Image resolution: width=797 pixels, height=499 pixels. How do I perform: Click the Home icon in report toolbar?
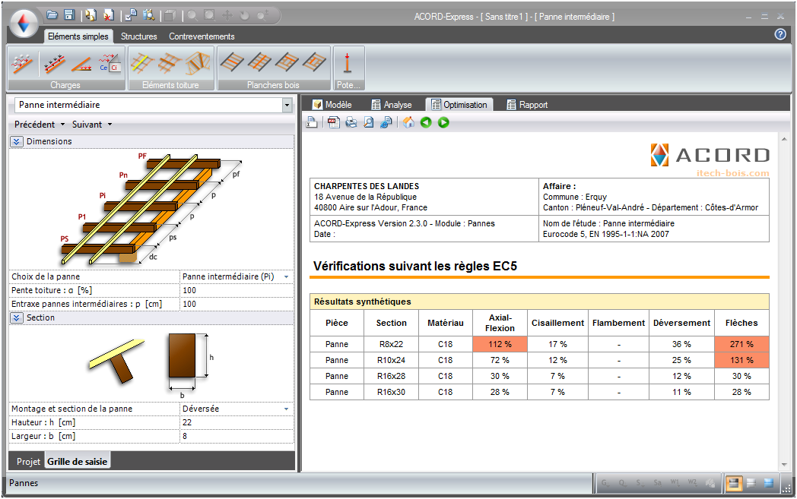click(408, 122)
